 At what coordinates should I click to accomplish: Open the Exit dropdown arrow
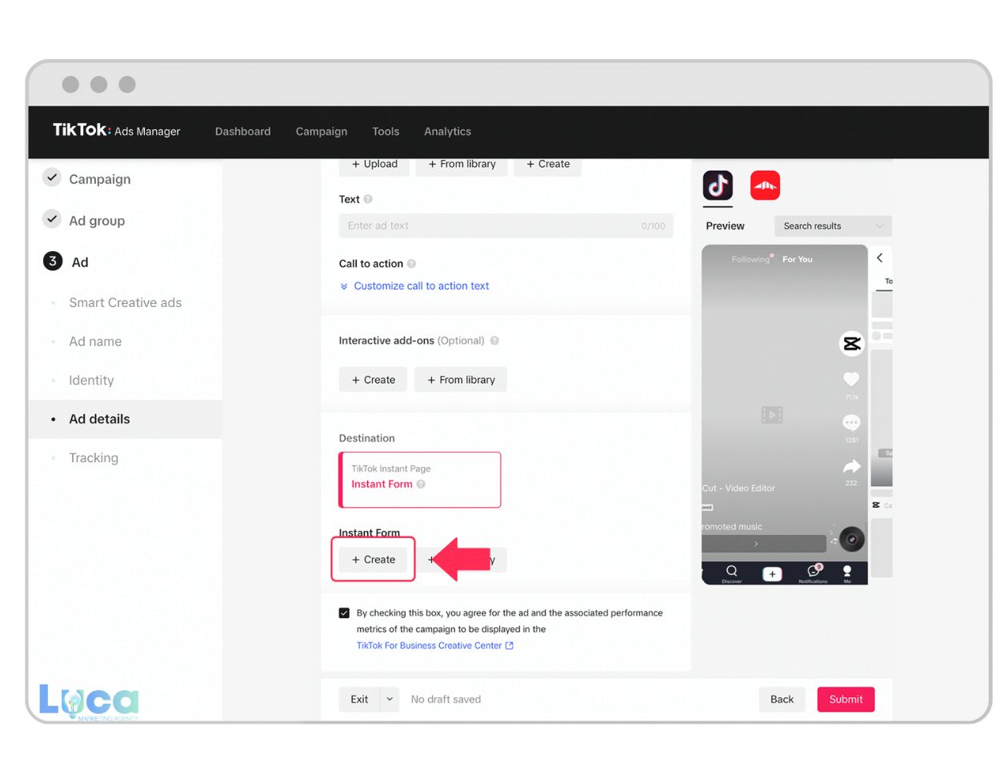coord(390,699)
